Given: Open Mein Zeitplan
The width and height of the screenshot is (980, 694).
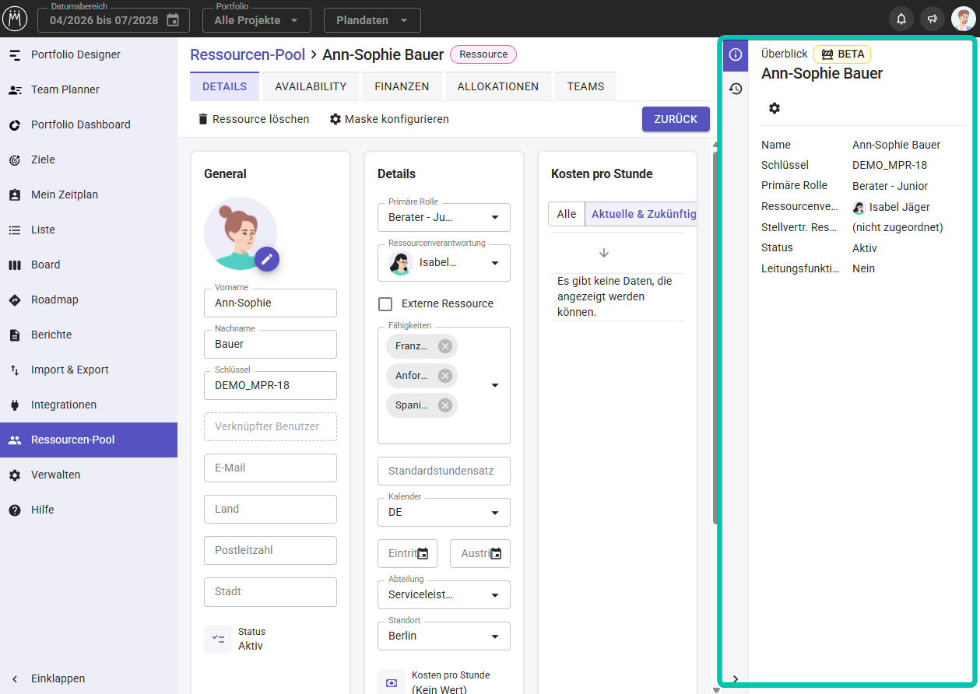Looking at the screenshot, I should pyautogui.click(x=89, y=195).
